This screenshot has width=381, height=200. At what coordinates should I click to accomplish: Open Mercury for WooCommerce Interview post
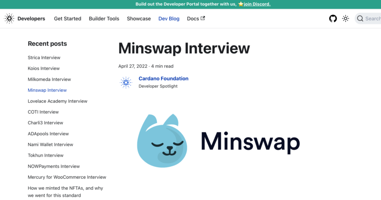67,177
